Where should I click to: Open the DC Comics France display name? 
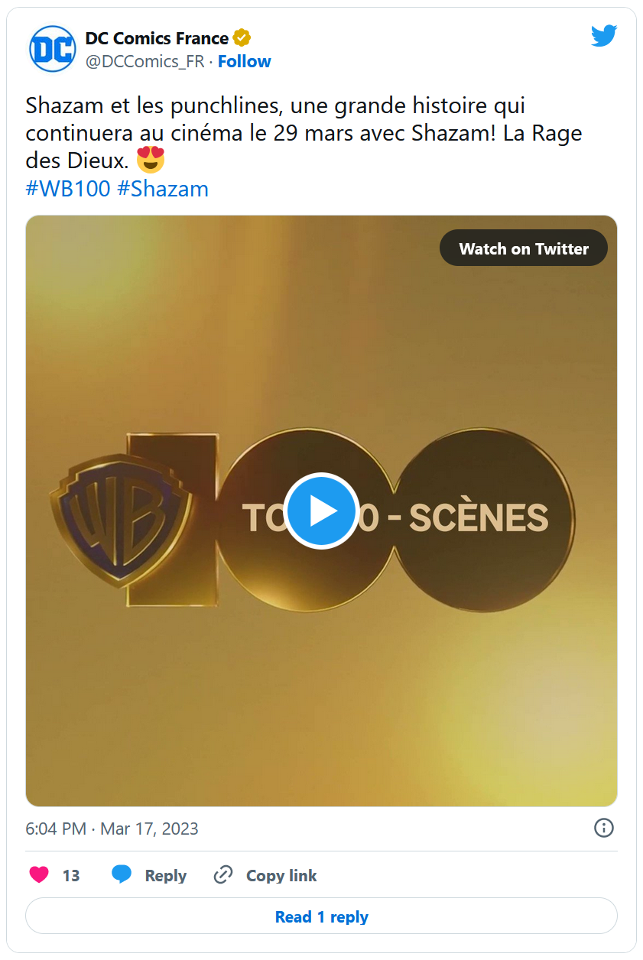click(x=157, y=38)
